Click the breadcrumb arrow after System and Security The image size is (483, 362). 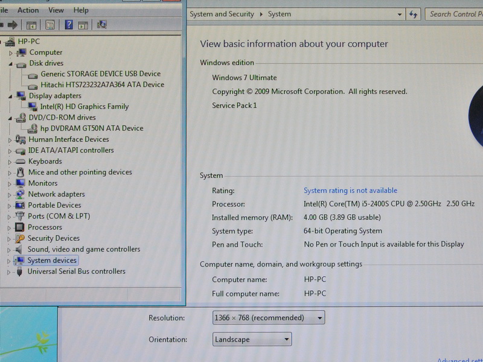coord(261,14)
